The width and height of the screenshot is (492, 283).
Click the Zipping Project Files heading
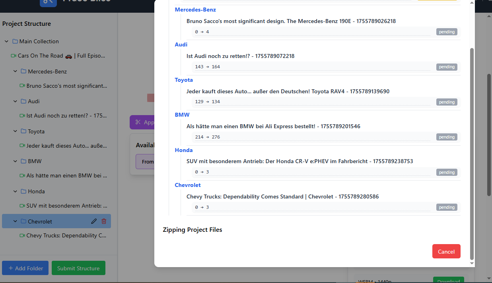pyautogui.click(x=193, y=230)
